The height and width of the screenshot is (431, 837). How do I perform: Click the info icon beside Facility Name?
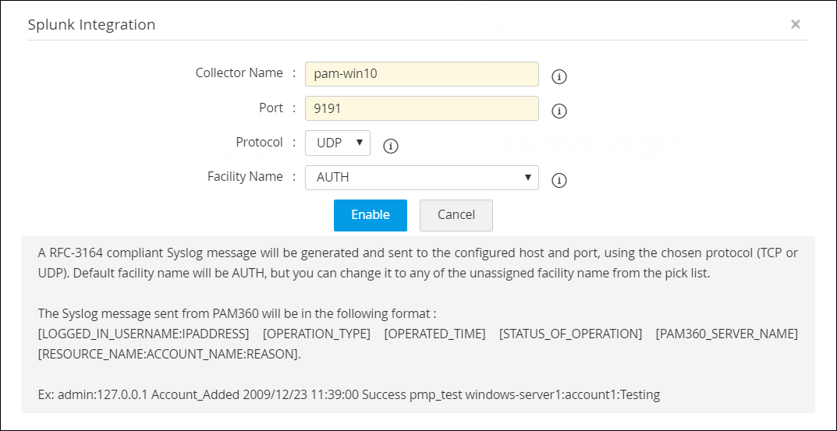point(559,181)
